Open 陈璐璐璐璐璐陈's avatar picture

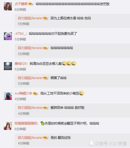(8, 126)
